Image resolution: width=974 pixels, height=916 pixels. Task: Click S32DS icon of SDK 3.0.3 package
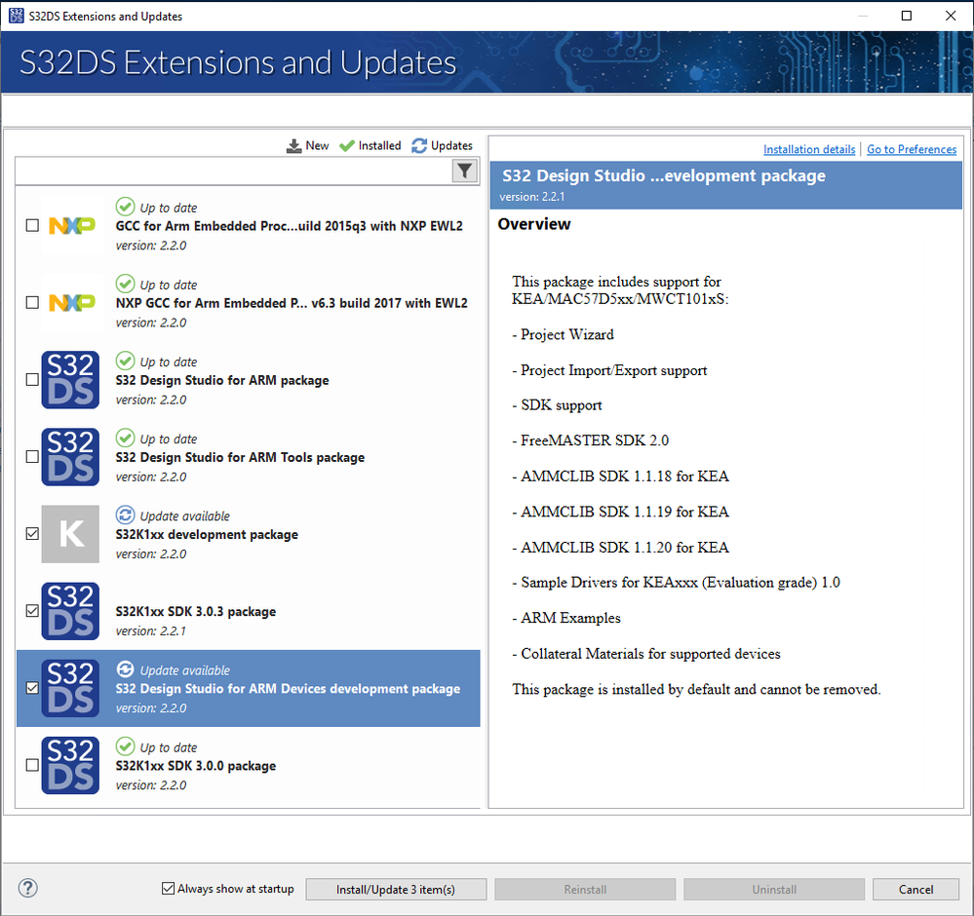tap(70, 611)
